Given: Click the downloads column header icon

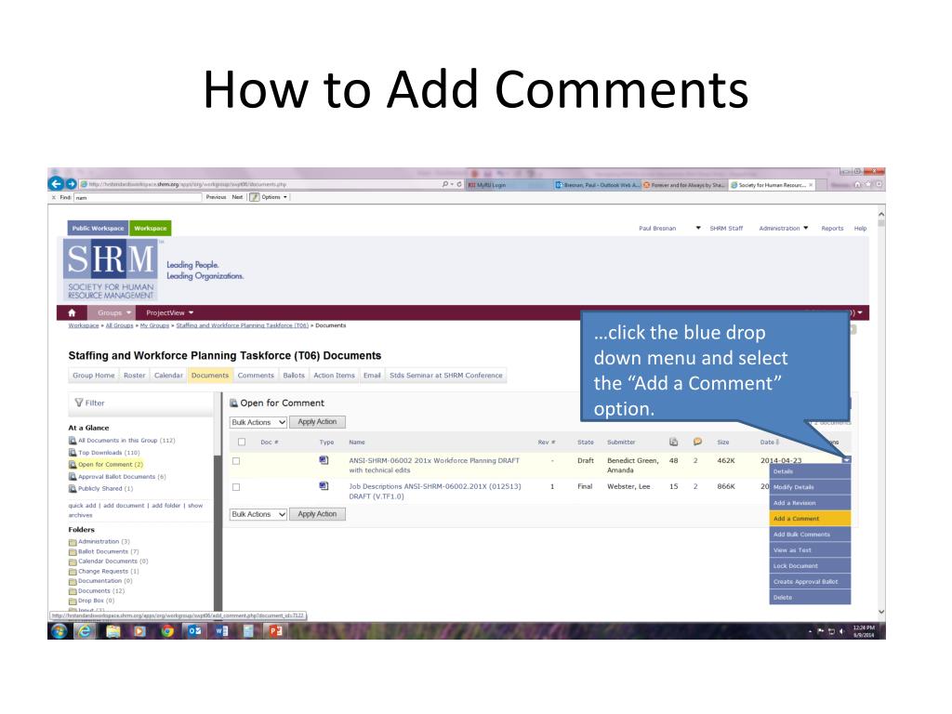Looking at the screenshot, I should pos(673,442).
